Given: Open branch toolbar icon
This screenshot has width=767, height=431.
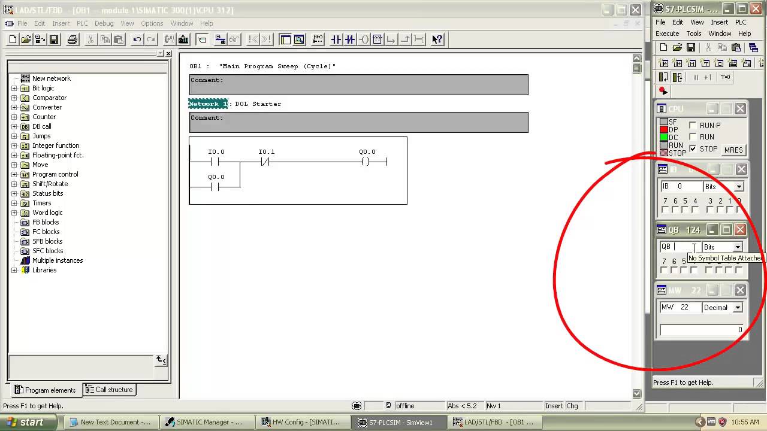Looking at the screenshot, I should [391, 40].
